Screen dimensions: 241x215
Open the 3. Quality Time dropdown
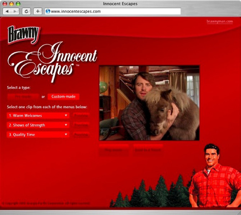pos(38,134)
